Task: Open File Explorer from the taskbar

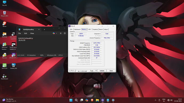Action: (x=97, y=100)
